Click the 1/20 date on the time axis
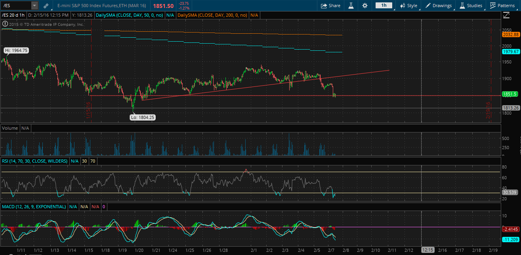This screenshot has width=521, height=255. 140,251
